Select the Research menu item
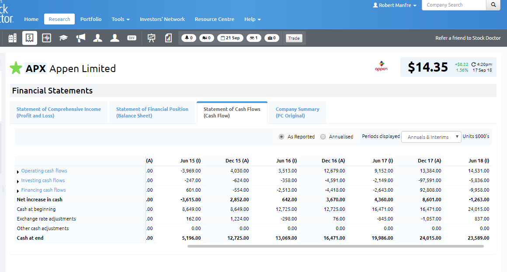This screenshot has height=272, width=507. click(x=59, y=19)
